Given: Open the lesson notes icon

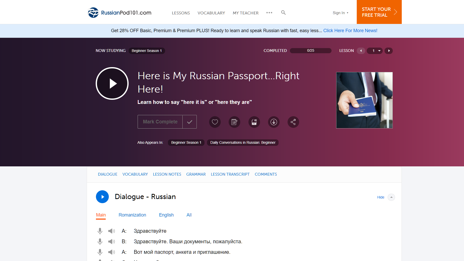Looking at the screenshot, I should [x=234, y=122].
